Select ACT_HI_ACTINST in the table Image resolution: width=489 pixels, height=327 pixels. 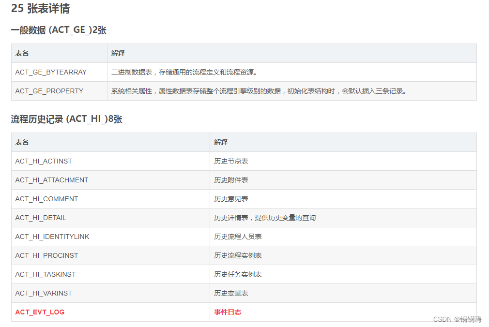point(44,161)
